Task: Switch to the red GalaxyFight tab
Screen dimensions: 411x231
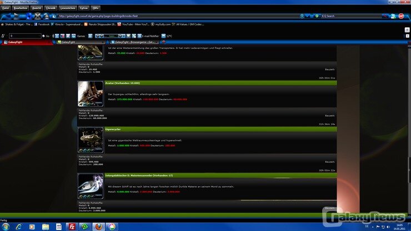Action: [x=27, y=42]
